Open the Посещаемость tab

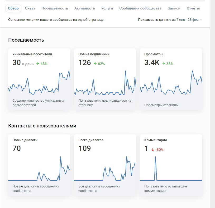pyautogui.click(x=55, y=8)
